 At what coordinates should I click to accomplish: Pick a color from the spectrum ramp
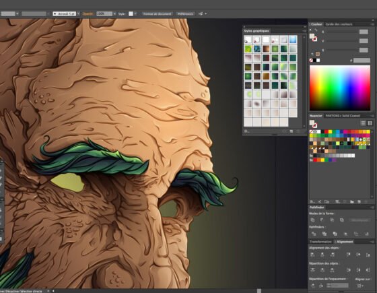340,88
